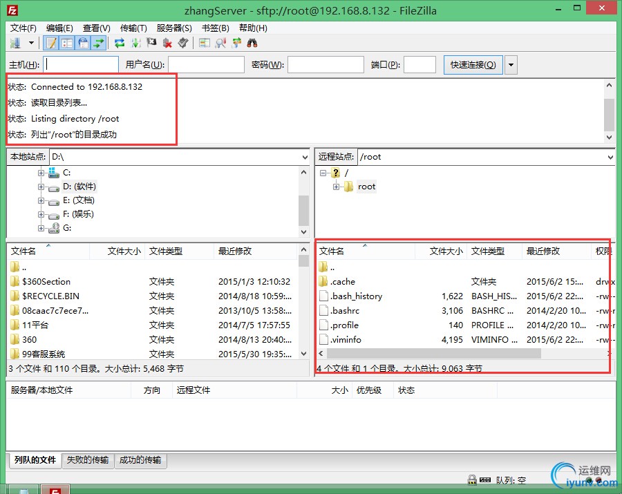Screen dimensions: 622x494
Task: Click the encryption lock status icon
Action: [471, 480]
